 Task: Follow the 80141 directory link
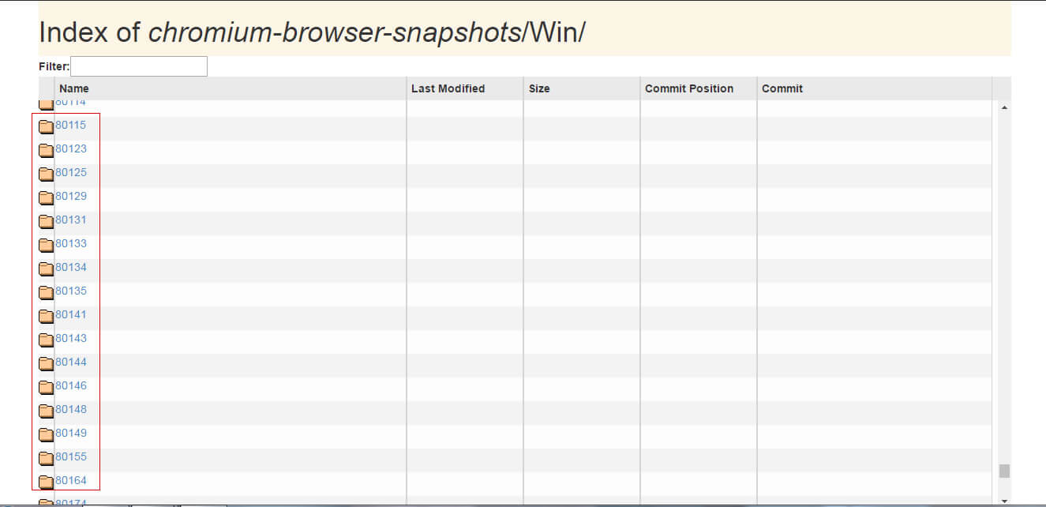coord(71,314)
